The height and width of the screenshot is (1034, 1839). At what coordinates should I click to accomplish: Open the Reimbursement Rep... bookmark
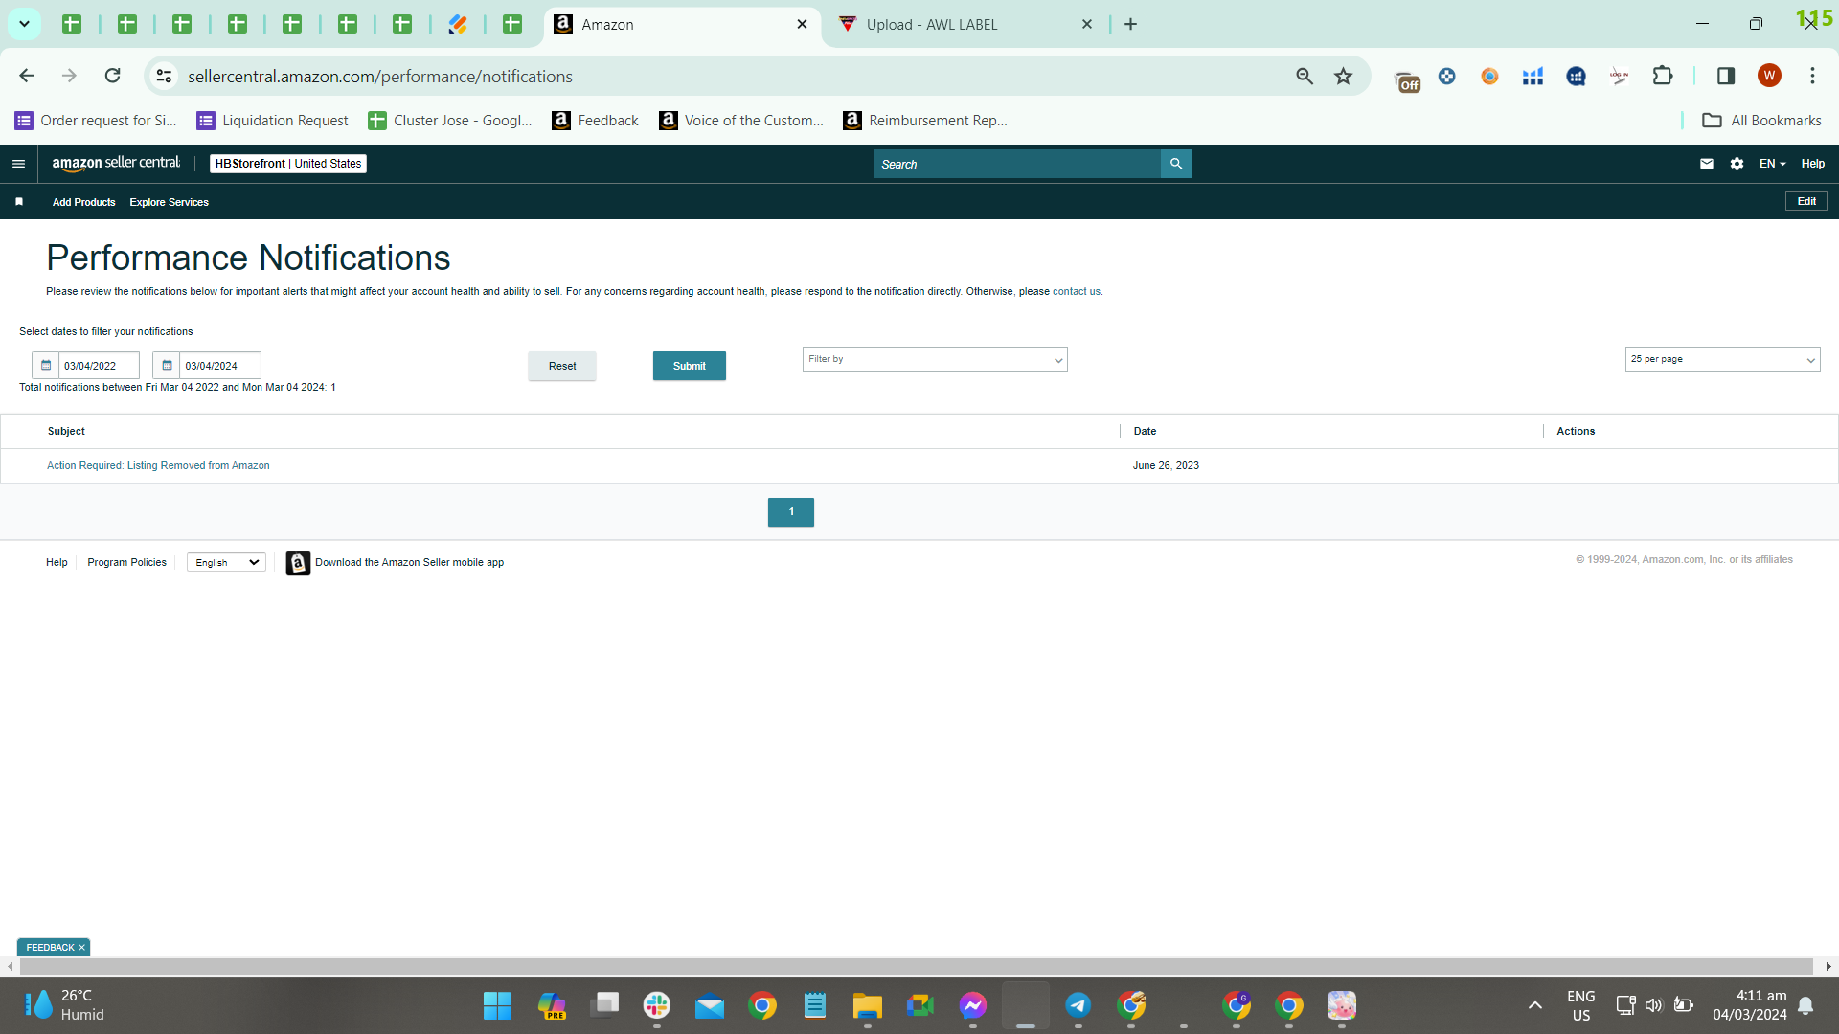[925, 121]
